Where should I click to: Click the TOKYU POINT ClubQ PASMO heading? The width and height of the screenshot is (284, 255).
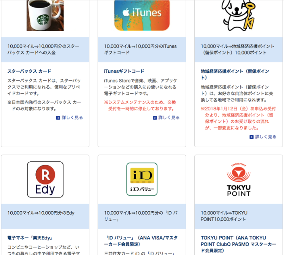click(238, 244)
